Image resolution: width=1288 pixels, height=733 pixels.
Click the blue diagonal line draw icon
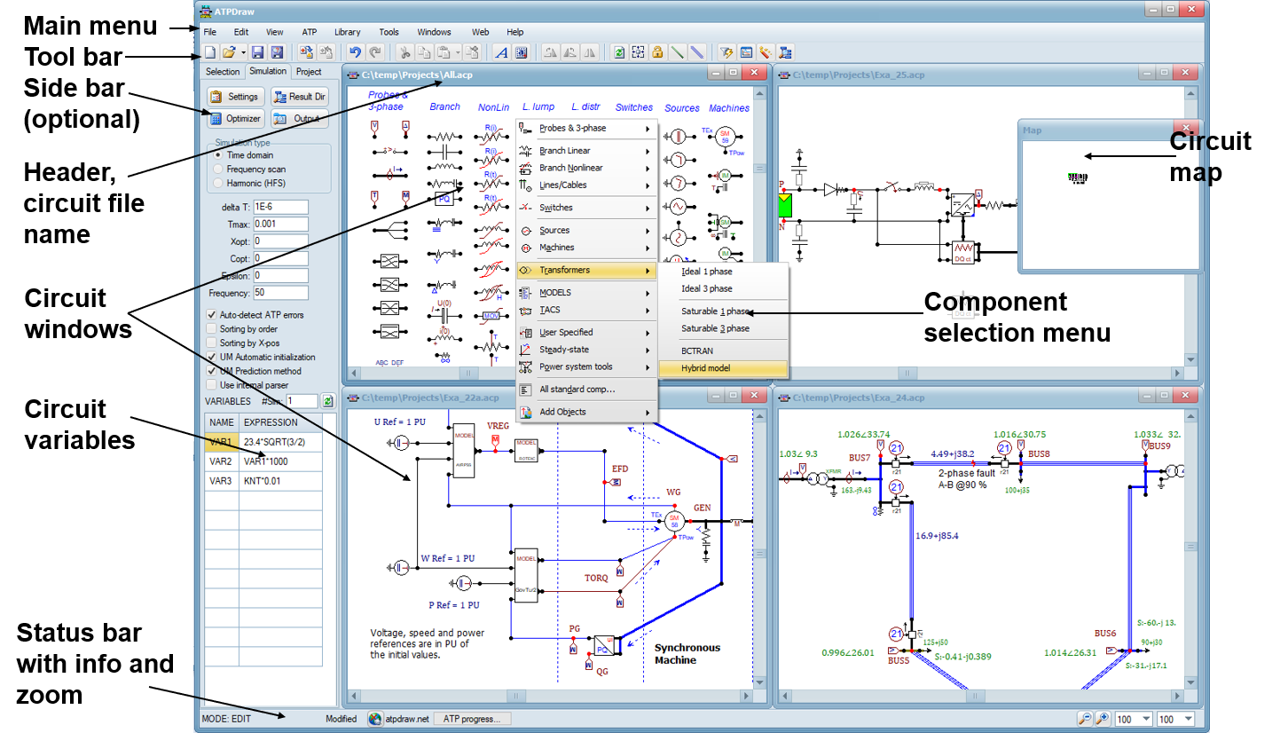click(696, 52)
